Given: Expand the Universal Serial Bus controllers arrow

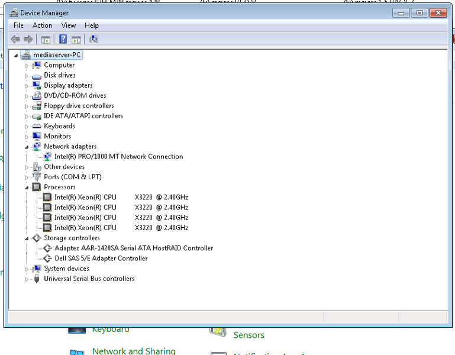Looking at the screenshot, I should [27, 279].
